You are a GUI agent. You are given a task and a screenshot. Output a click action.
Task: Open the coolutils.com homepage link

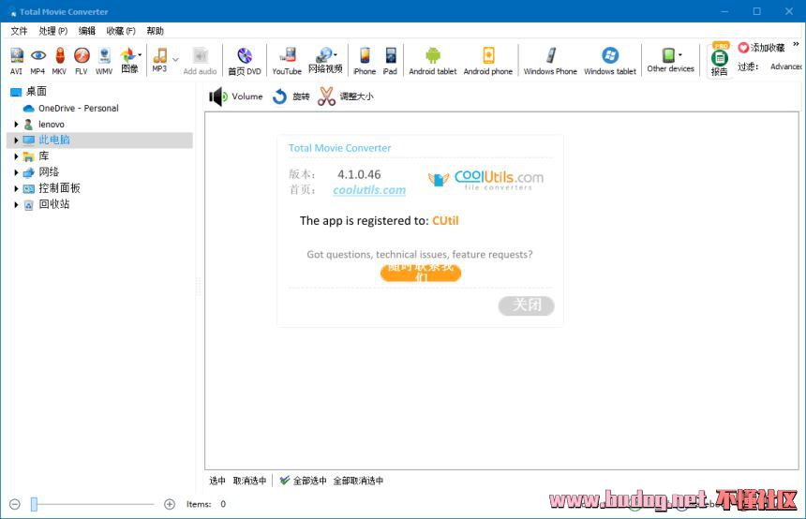[x=369, y=190]
